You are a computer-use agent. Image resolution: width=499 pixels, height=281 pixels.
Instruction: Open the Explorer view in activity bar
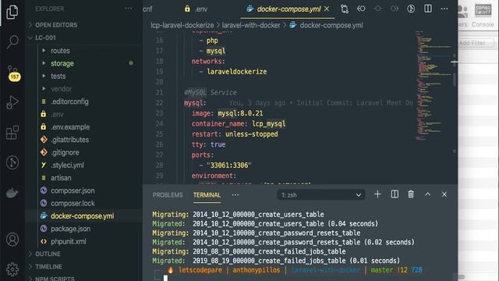pos(12,12)
